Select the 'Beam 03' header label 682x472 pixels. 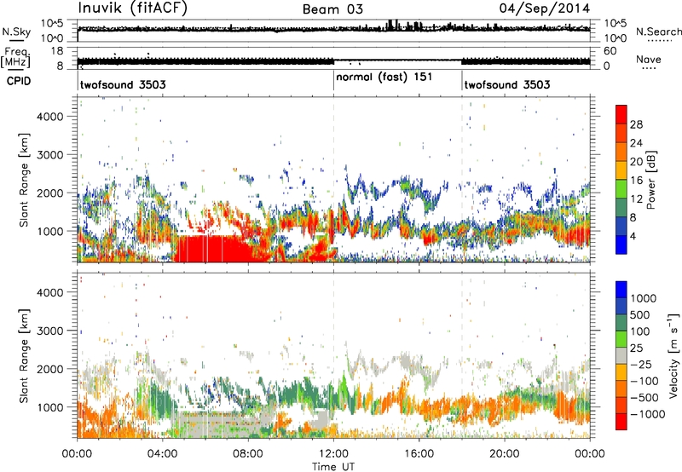(332, 9)
